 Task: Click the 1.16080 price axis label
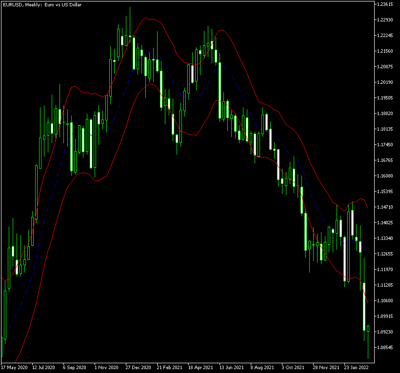click(x=385, y=176)
